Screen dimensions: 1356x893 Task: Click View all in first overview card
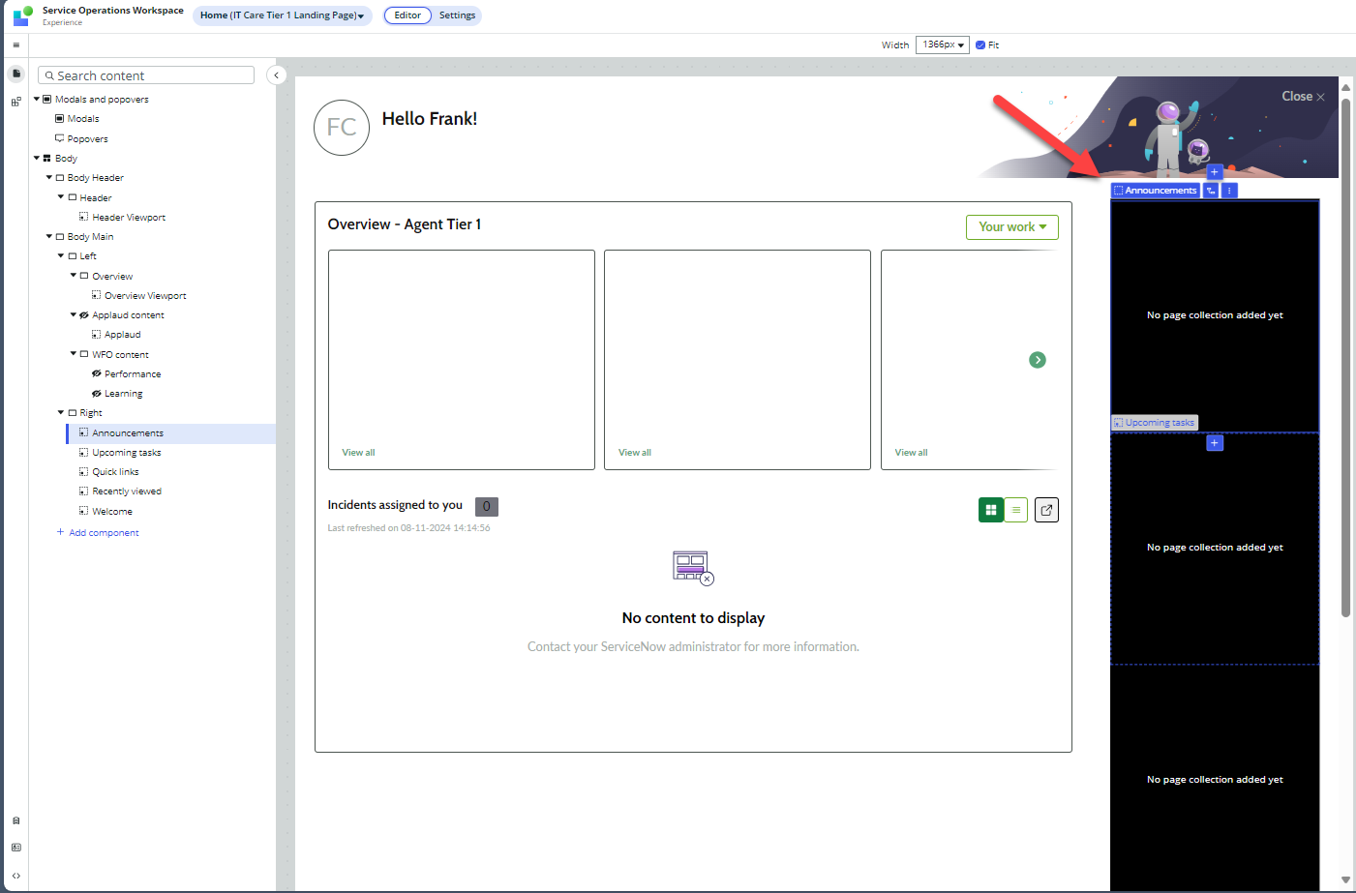tap(358, 453)
